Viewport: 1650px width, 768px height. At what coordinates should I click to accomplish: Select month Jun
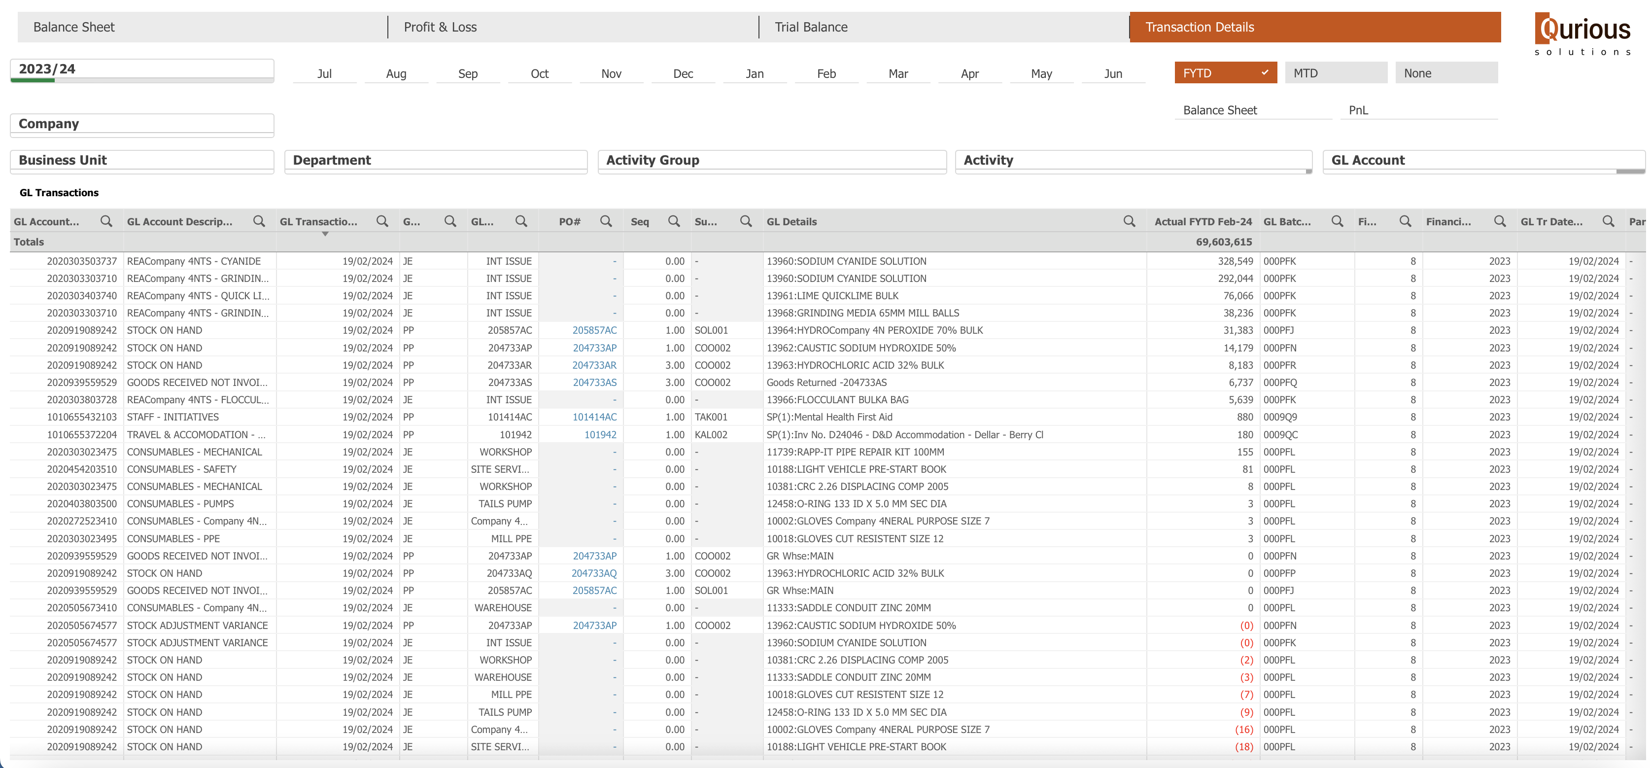tap(1113, 73)
